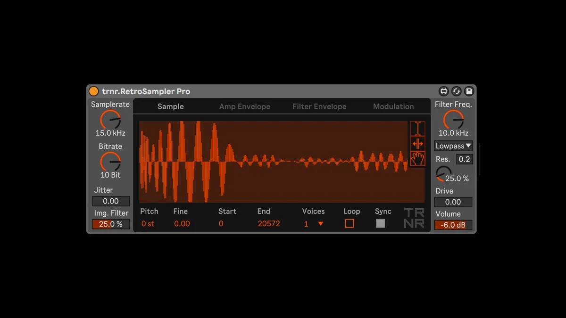Screen dimensions: 566x318
Task: Click the 10.0 kHz filter frequency value
Action: pos(453,133)
